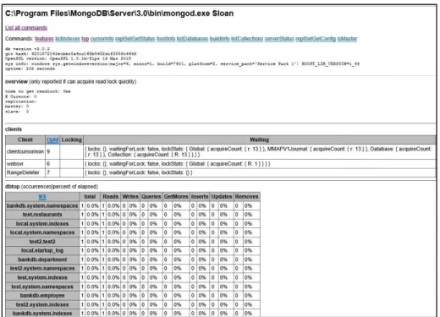The height and width of the screenshot is (317, 440).
Task: Select the local.system.indexes row name
Action: [x=42, y=224]
